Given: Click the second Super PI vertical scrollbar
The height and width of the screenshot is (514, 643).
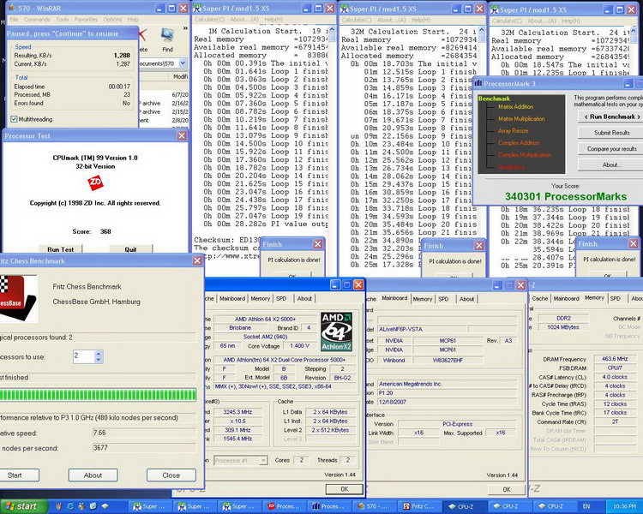Looking at the screenshot, I should (482, 150).
